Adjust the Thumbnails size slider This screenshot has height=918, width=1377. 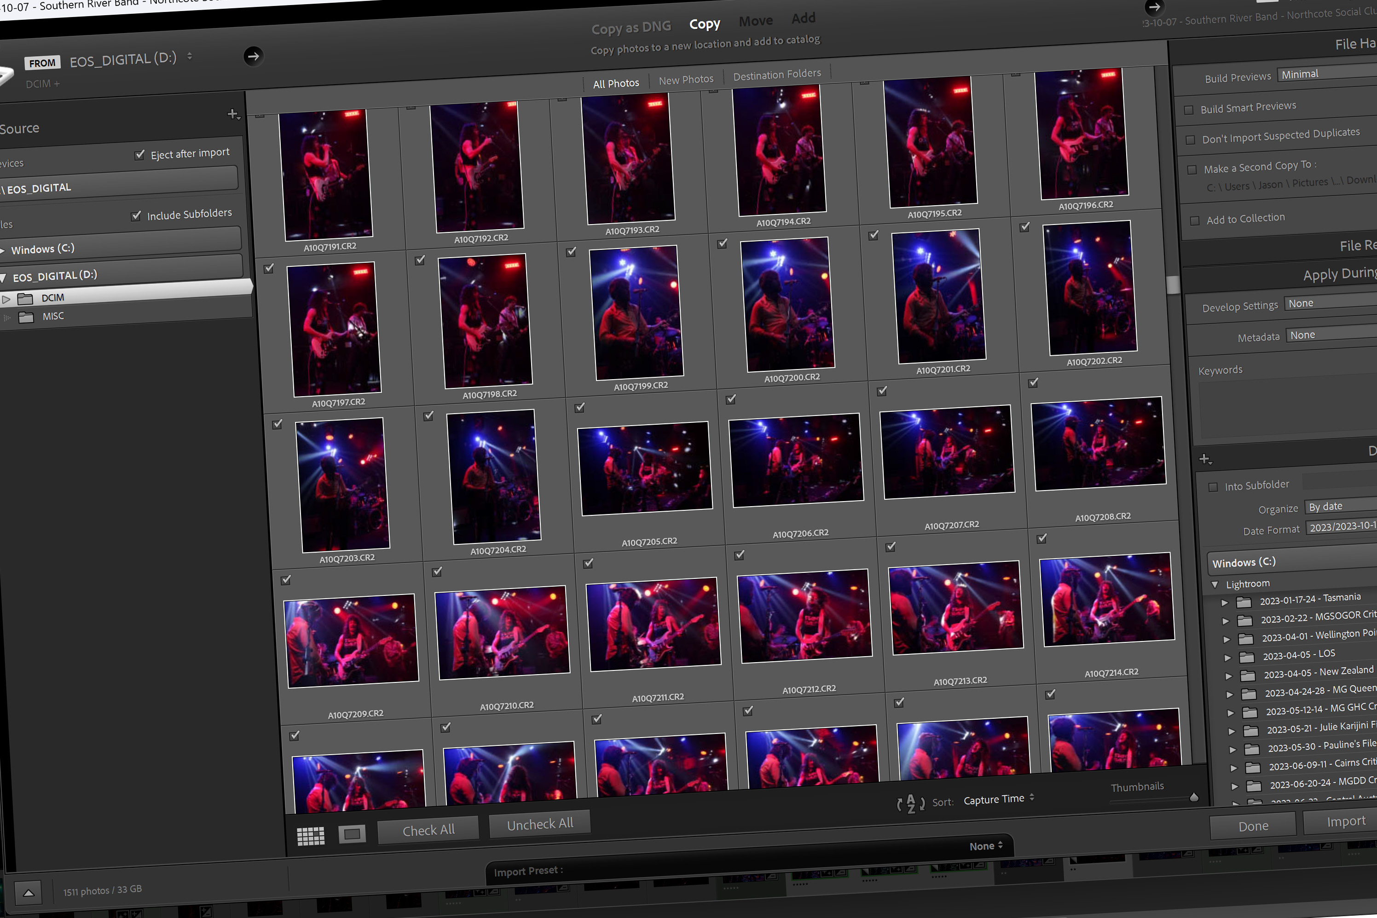[1194, 797]
